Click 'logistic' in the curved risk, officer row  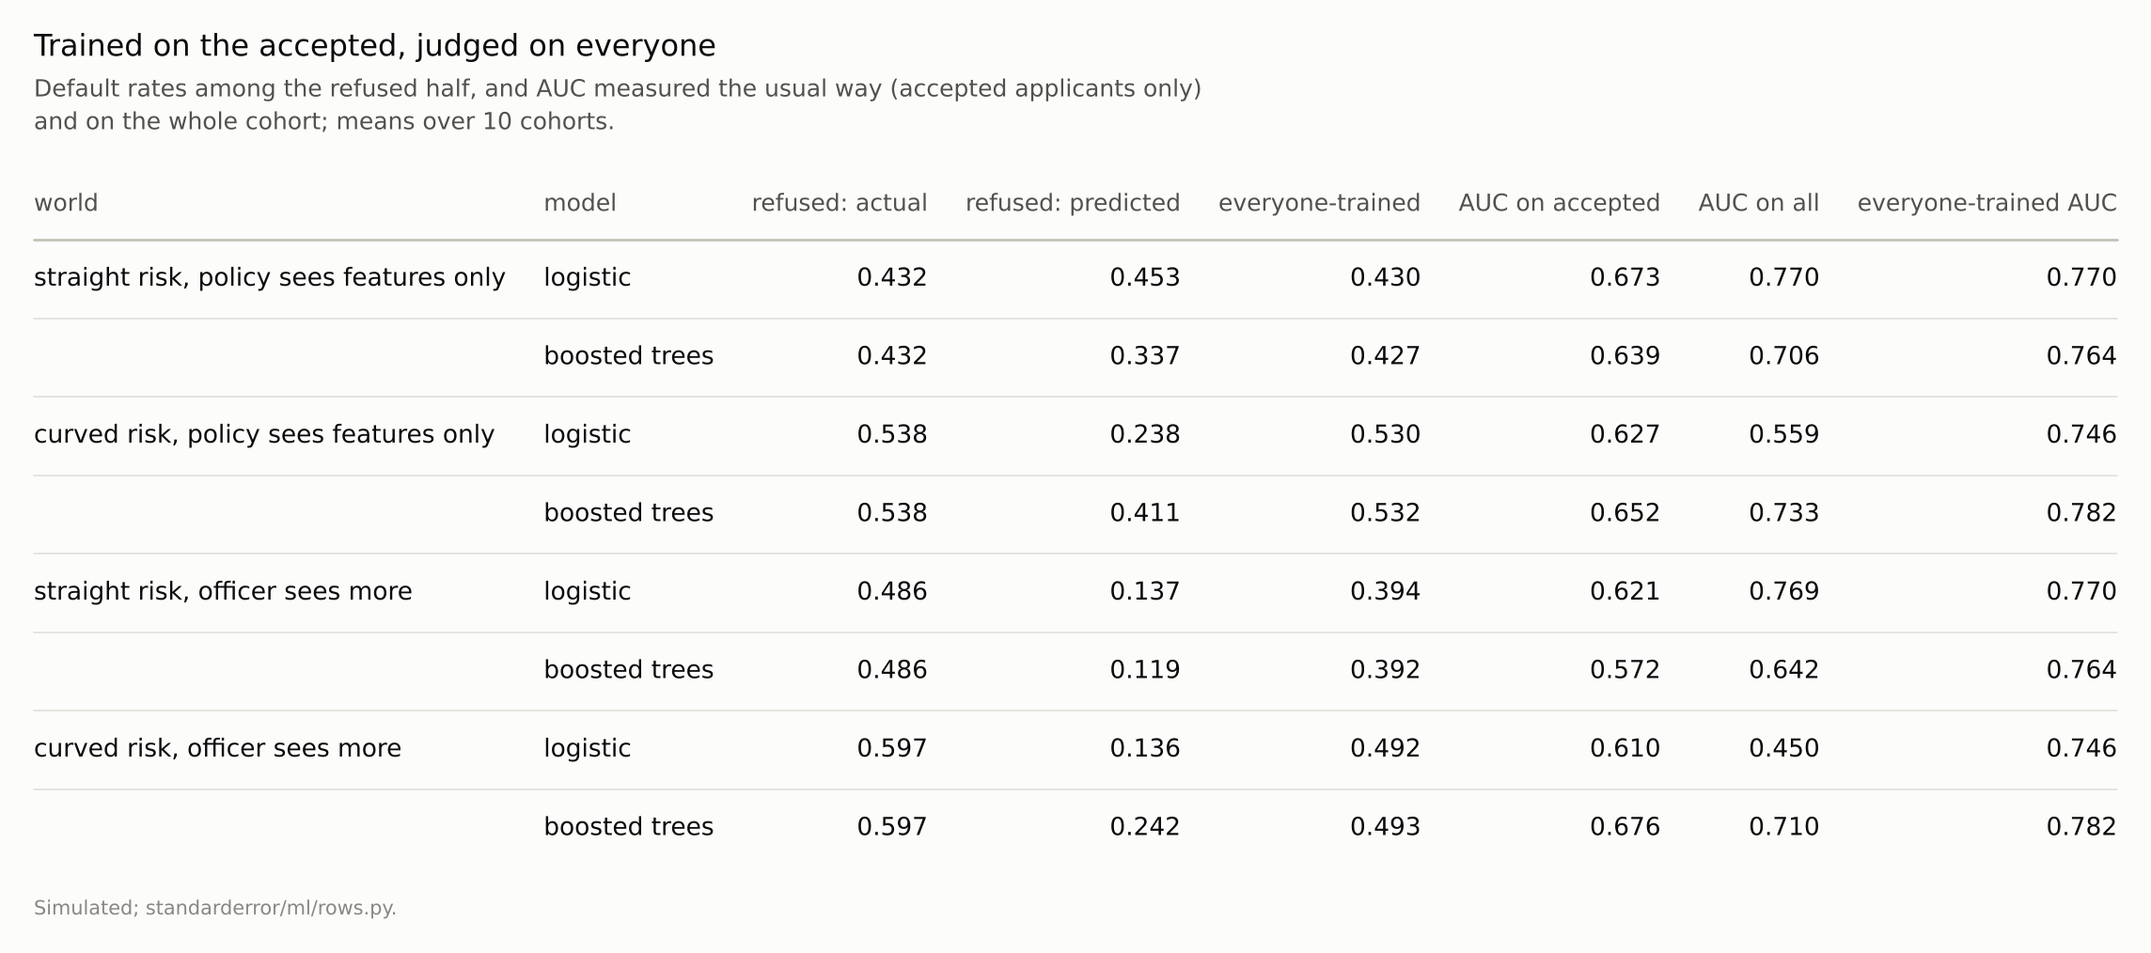588,748
